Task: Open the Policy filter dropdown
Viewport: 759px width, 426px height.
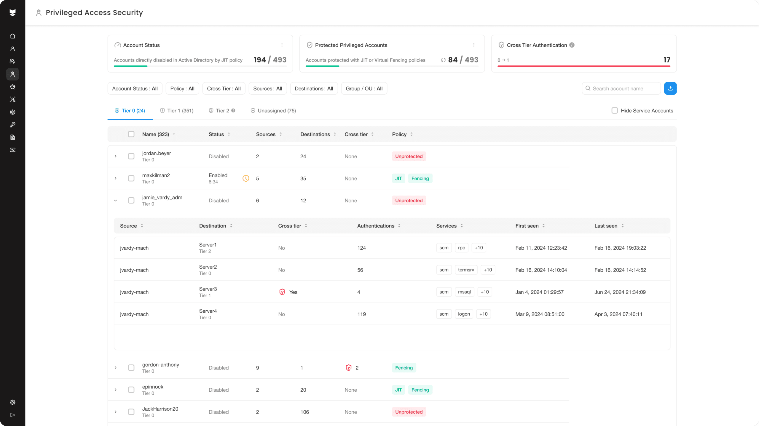Action: 182,88
